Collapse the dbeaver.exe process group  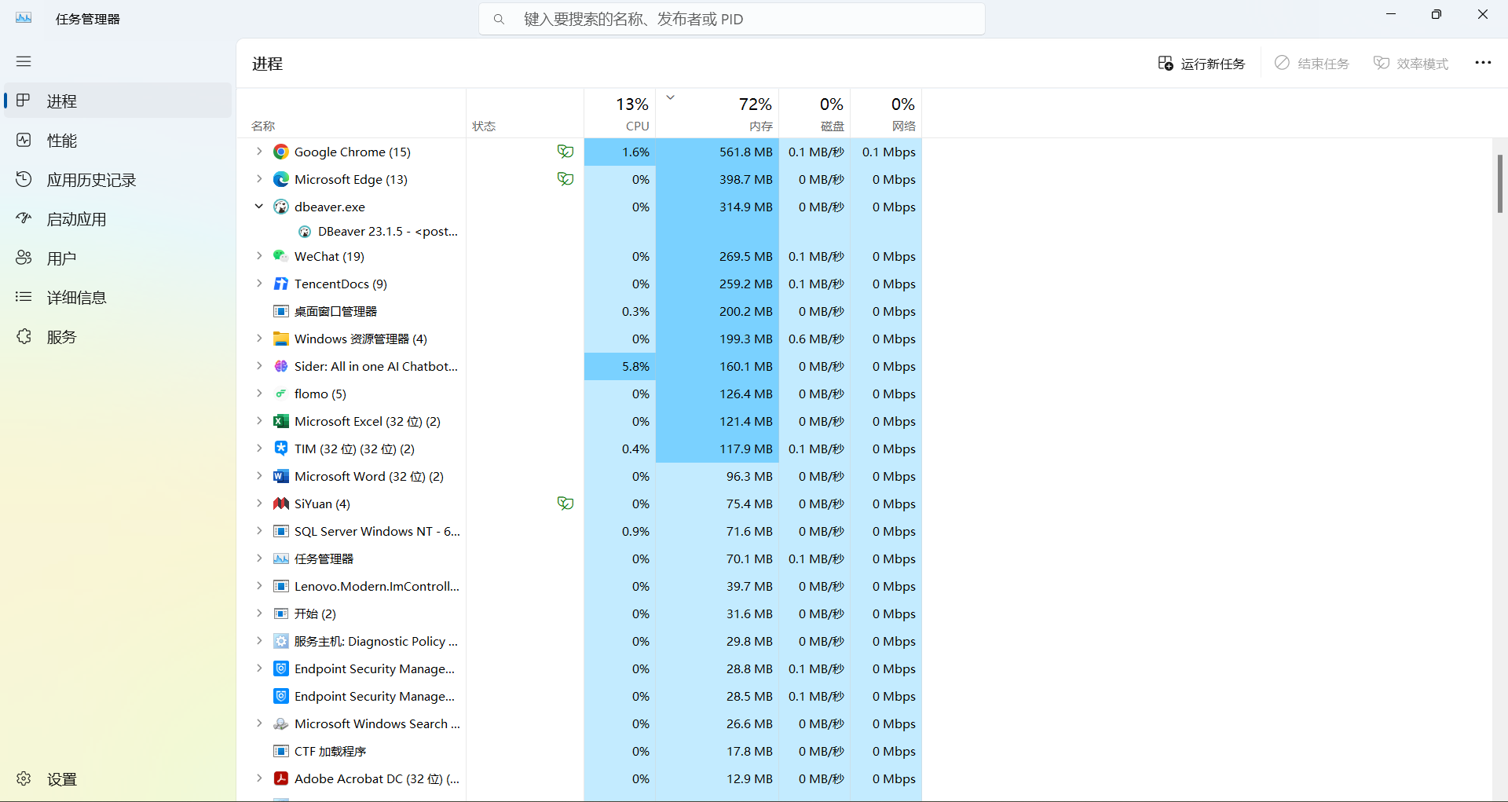259,207
